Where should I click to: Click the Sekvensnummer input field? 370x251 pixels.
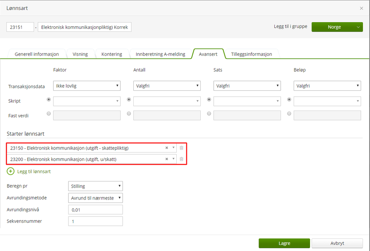pos(95,221)
